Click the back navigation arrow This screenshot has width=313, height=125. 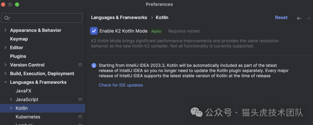click(299, 18)
